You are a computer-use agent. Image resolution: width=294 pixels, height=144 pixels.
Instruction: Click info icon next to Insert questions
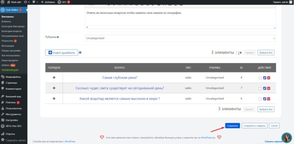(80, 52)
